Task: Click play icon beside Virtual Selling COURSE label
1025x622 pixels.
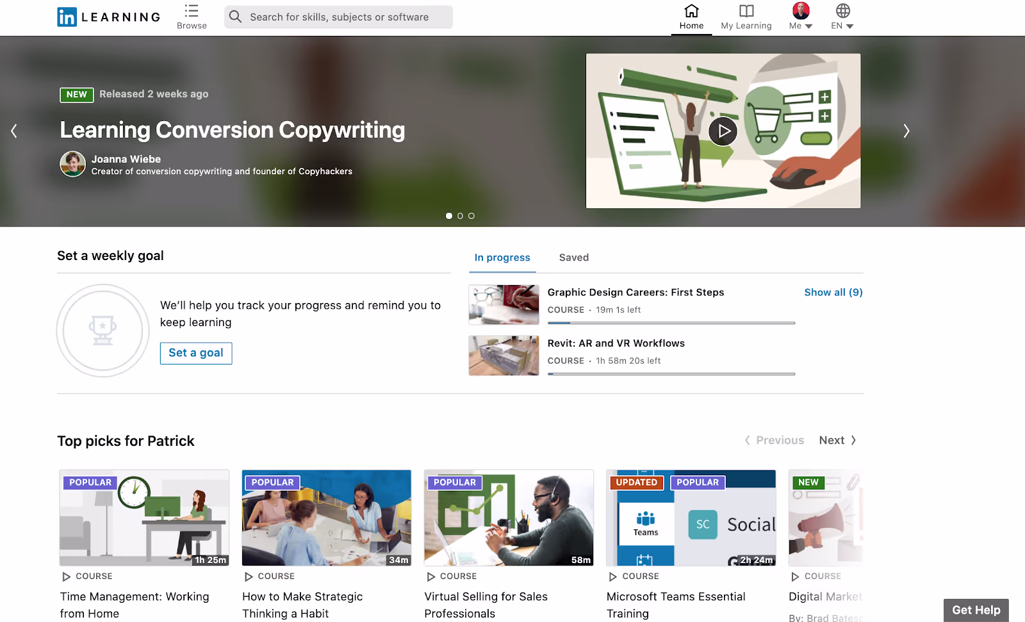Action: pos(430,577)
